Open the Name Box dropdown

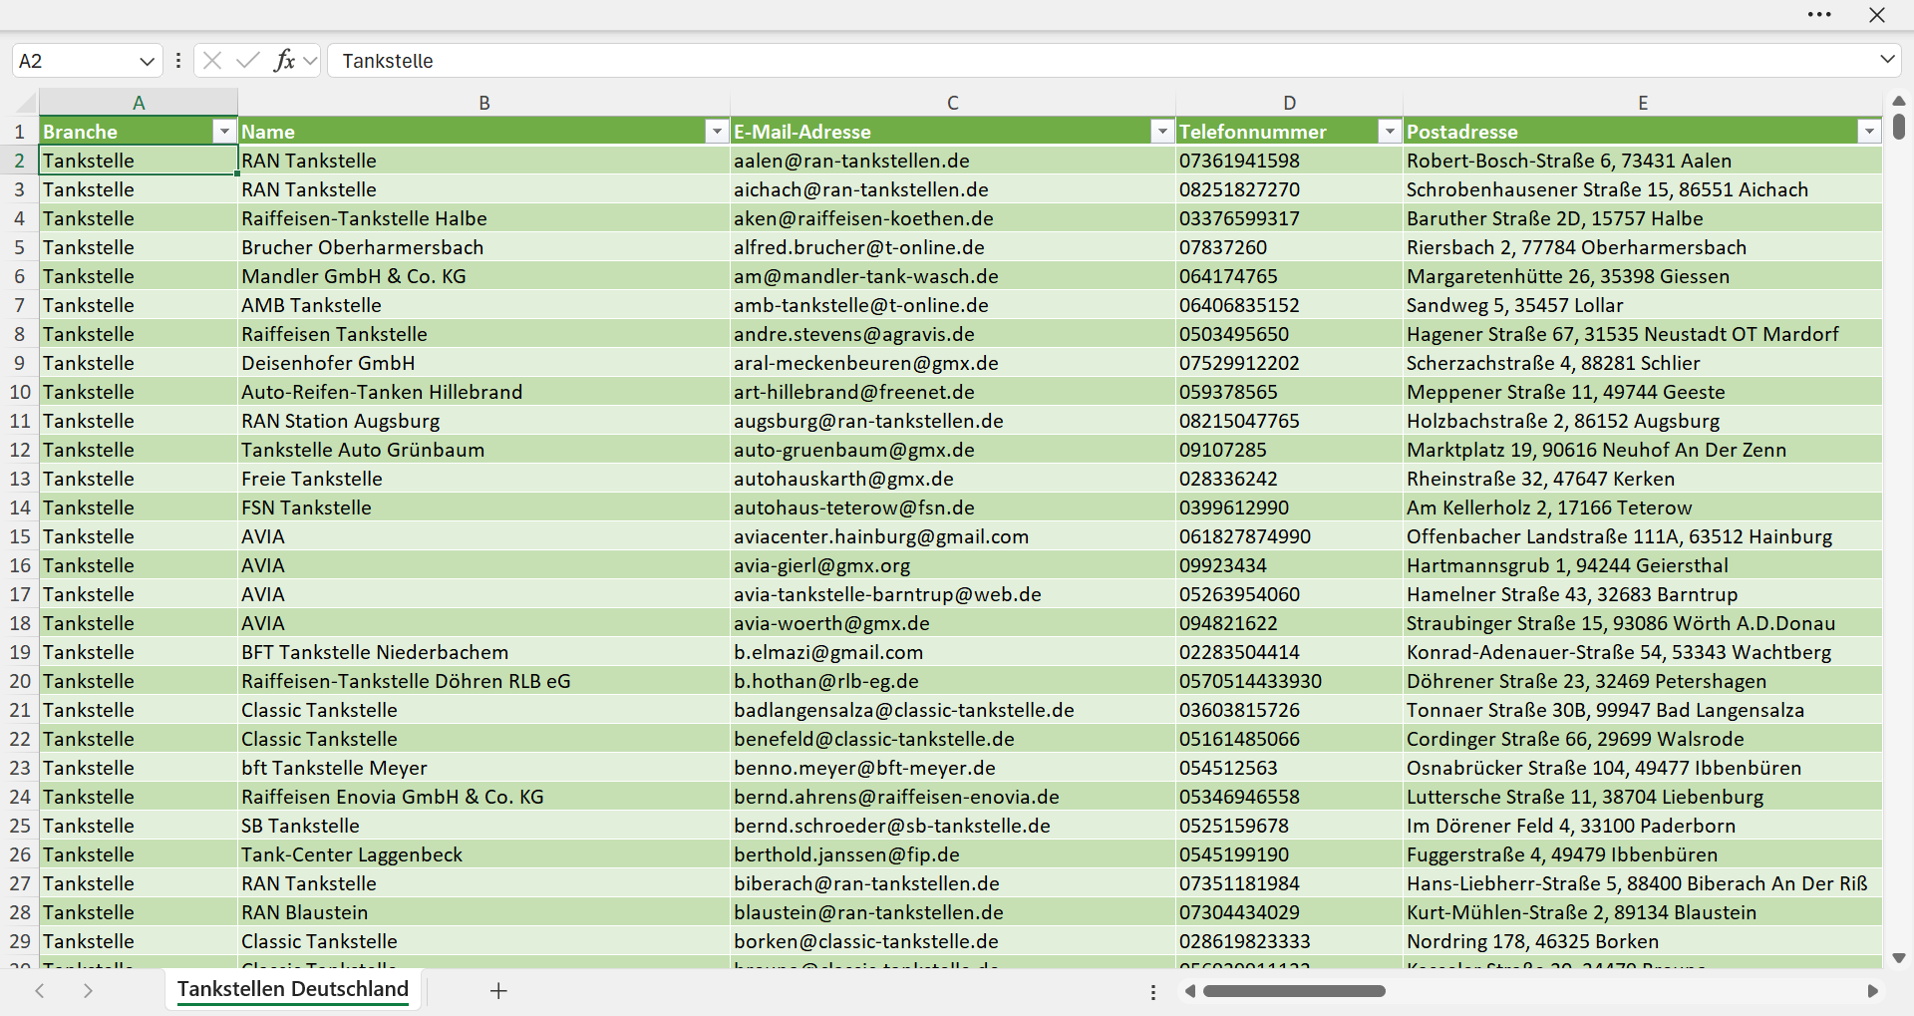(147, 61)
